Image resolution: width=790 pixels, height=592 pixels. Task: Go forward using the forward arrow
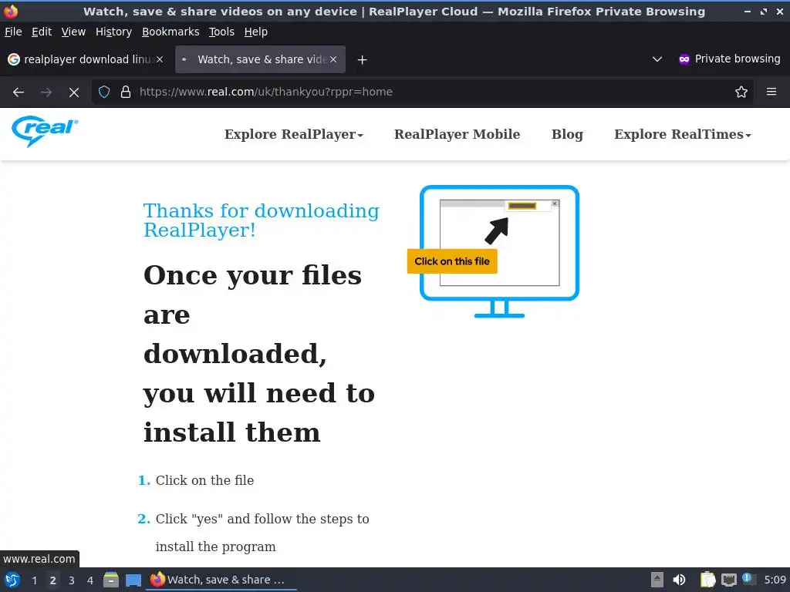point(46,92)
